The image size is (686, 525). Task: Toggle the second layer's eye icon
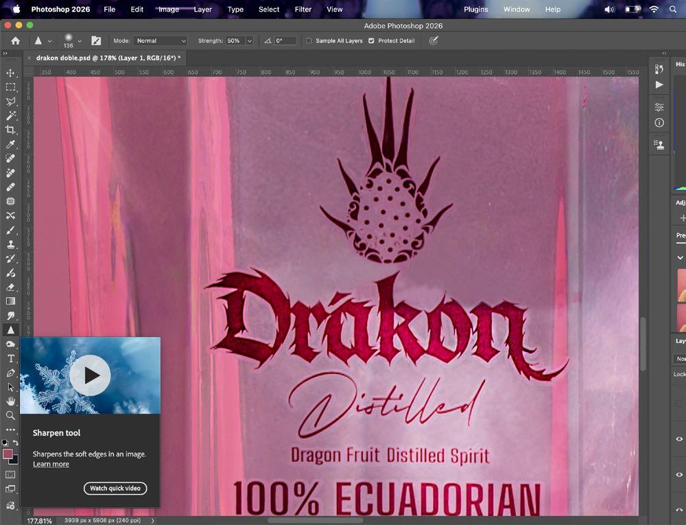[x=679, y=475]
